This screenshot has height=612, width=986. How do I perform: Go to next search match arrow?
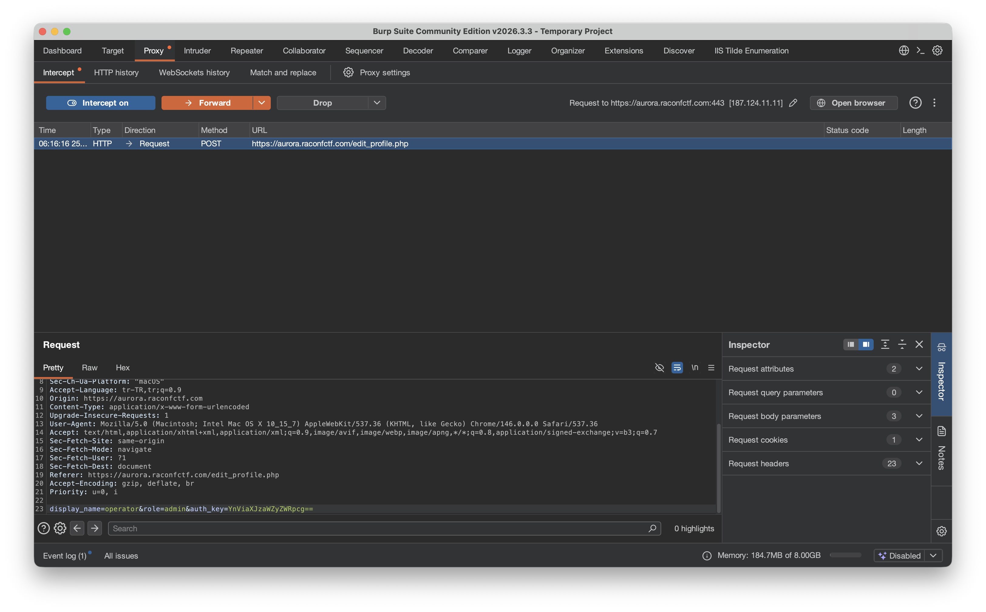tap(95, 528)
